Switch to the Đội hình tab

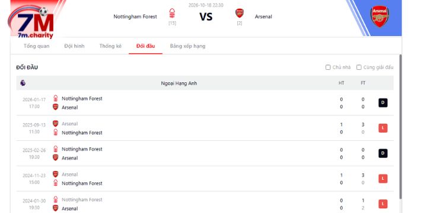pos(74,46)
